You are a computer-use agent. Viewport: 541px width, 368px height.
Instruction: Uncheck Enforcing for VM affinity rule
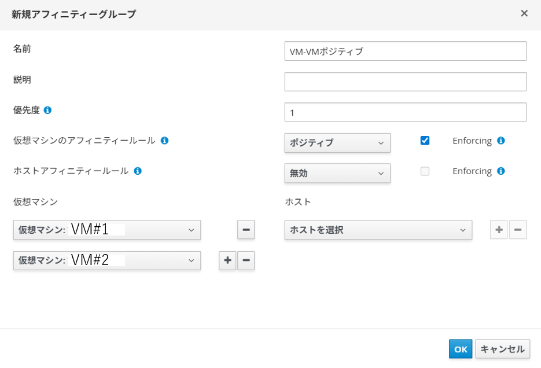[425, 141]
